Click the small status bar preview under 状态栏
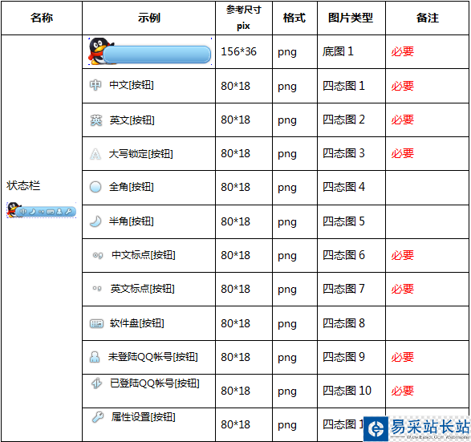471x442 pixels. [x=42, y=210]
